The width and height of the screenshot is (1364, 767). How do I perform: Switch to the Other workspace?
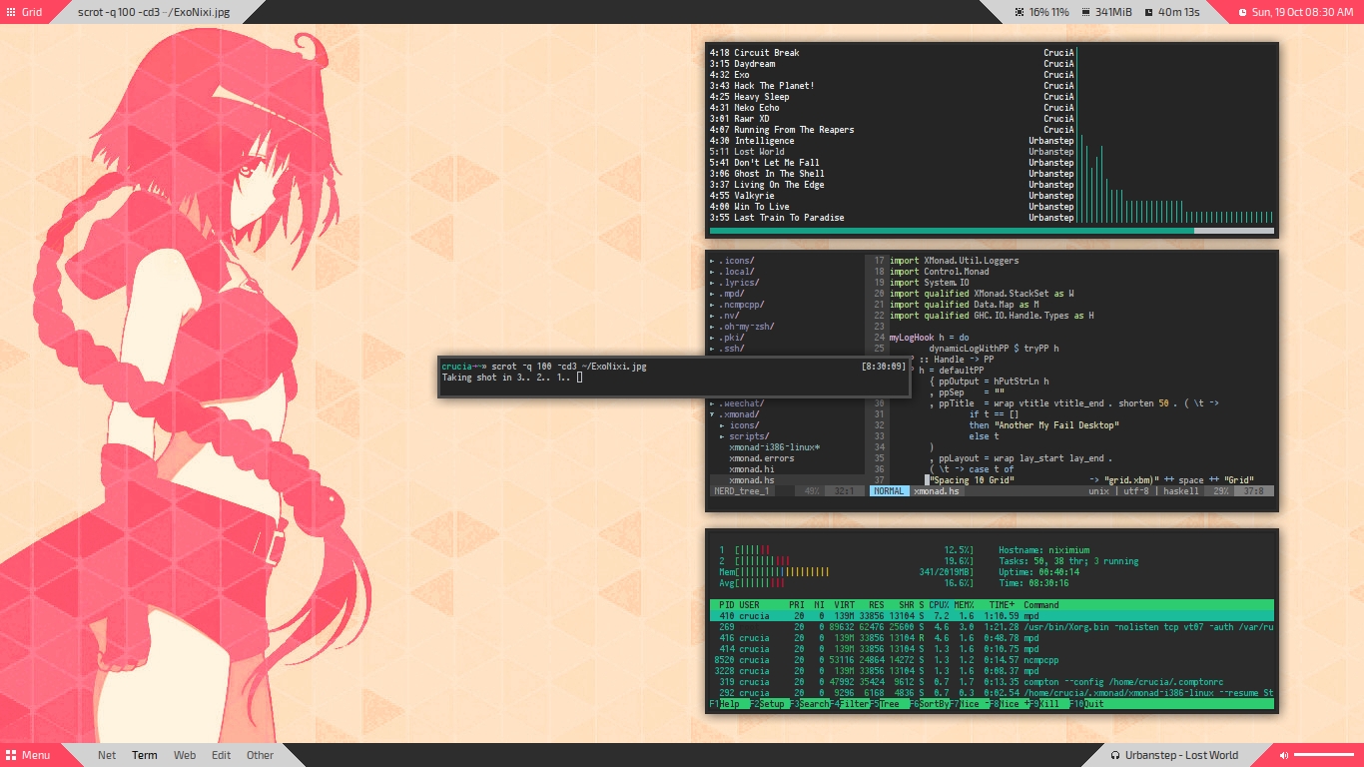click(x=260, y=755)
